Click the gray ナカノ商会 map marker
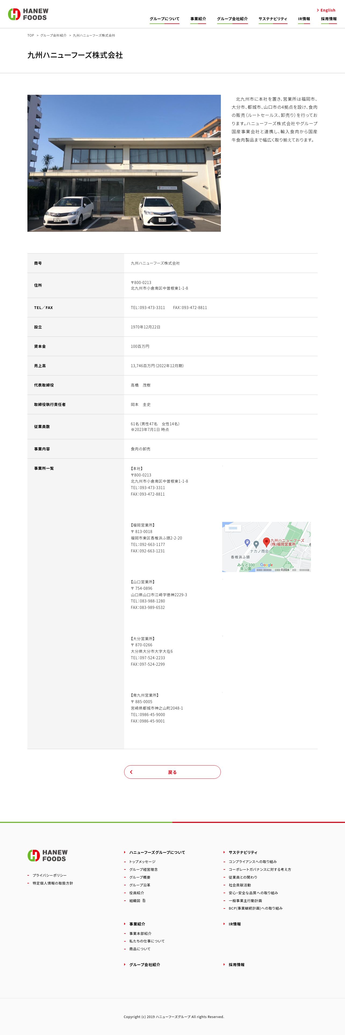Image resolution: width=345 pixels, height=1035 pixels. pyautogui.click(x=256, y=545)
